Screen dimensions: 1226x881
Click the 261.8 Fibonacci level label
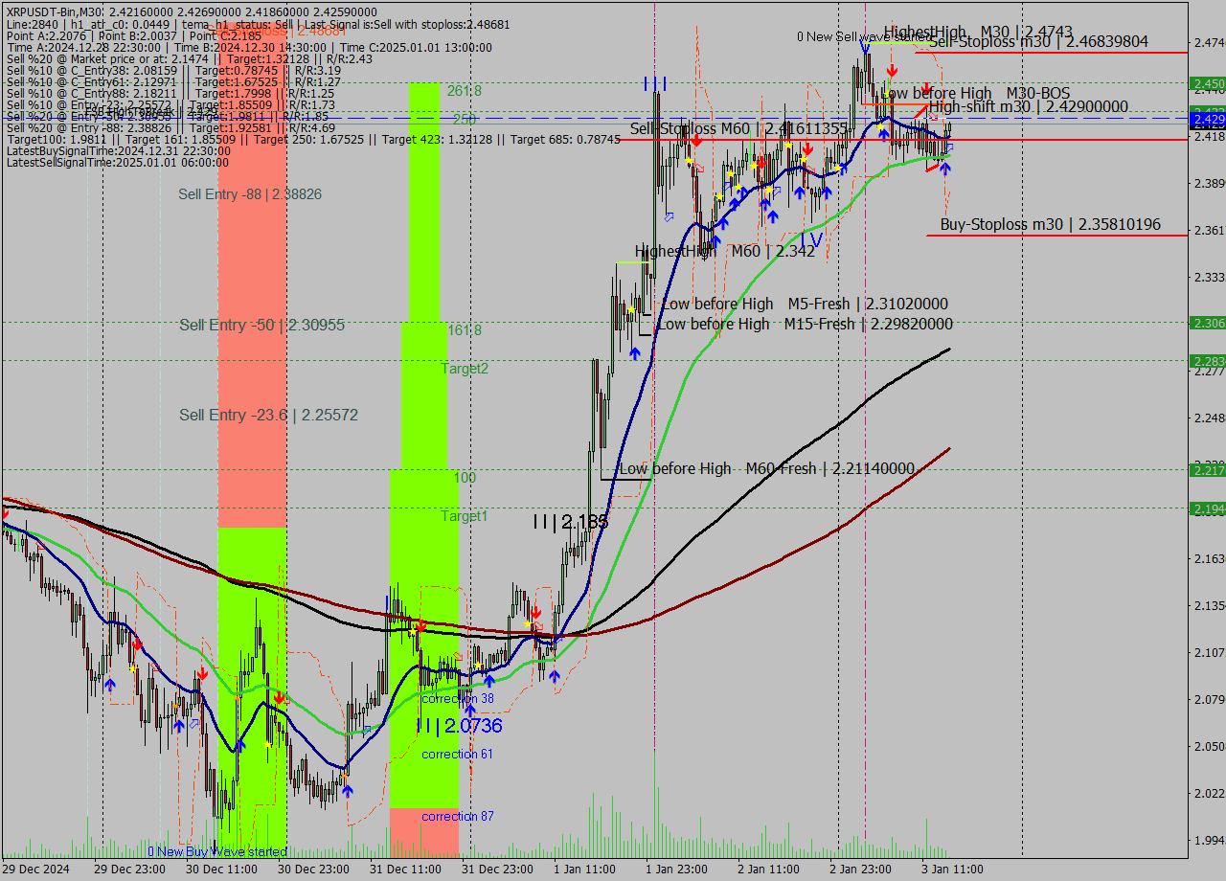(464, 91)
